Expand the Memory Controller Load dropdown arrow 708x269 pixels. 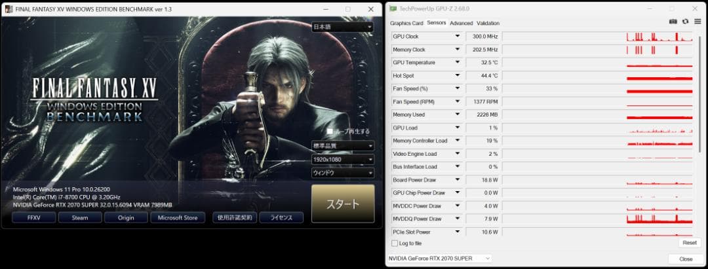click(x=458, y=141)
